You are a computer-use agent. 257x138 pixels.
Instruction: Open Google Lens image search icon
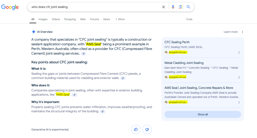181,7
